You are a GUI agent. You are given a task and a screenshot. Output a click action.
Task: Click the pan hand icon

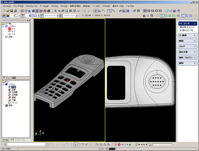[x=103, y=11]
